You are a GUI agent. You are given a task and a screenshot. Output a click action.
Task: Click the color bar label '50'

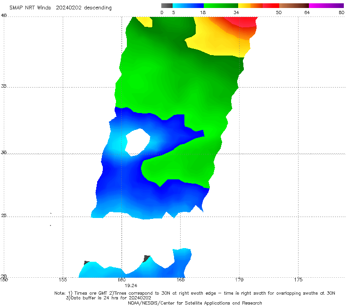point(279,12)
